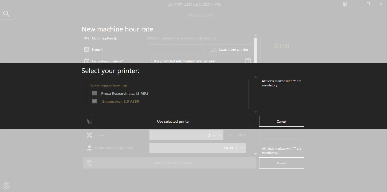Close the 3D Print Cost Calculator window
Screen dimensions: 387x192
pyautogui.click(x=381, y=4)
